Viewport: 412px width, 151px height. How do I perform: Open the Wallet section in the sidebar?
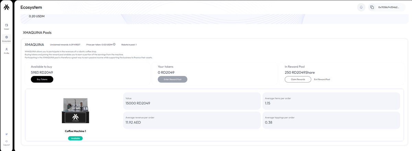[7, 26]
